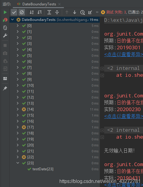The image size is (143, 187).
Task: Toggle auto-test rerun icon
Action: pos(5,28)
